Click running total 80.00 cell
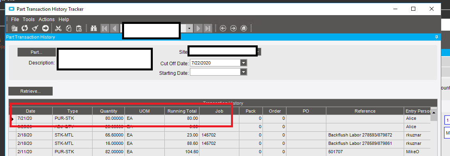The height and width of the screenshot is (156, 450). point(182,118)
